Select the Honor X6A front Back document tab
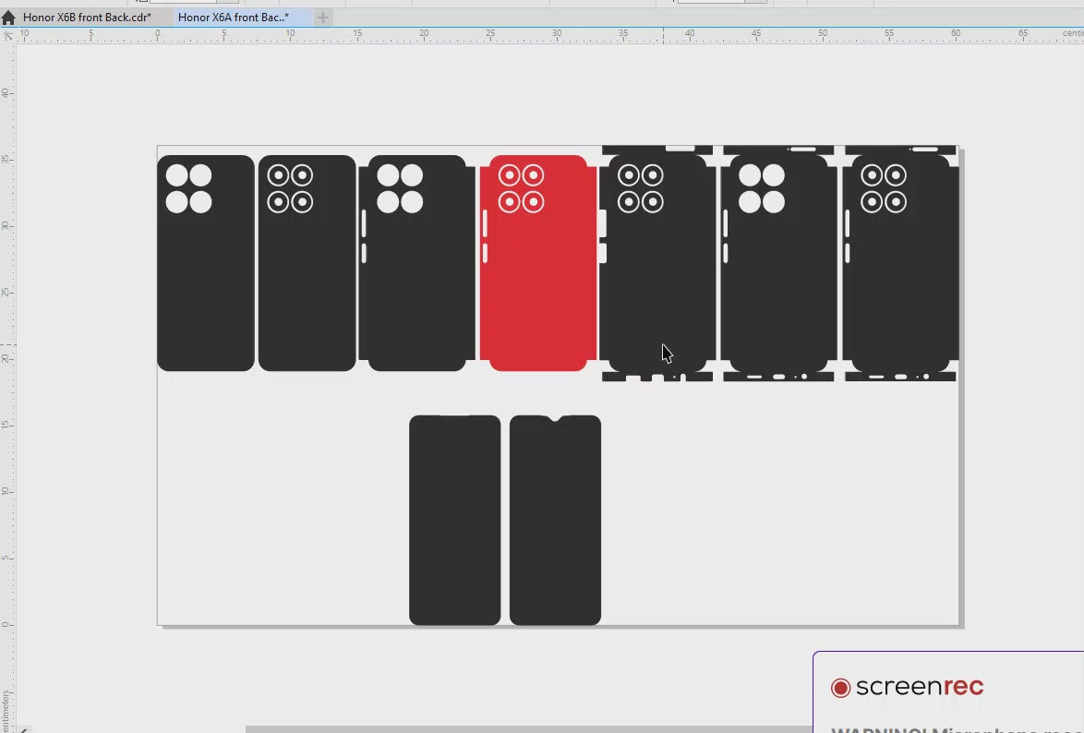This screenshot has height=733, width=1084. point(233,18)
